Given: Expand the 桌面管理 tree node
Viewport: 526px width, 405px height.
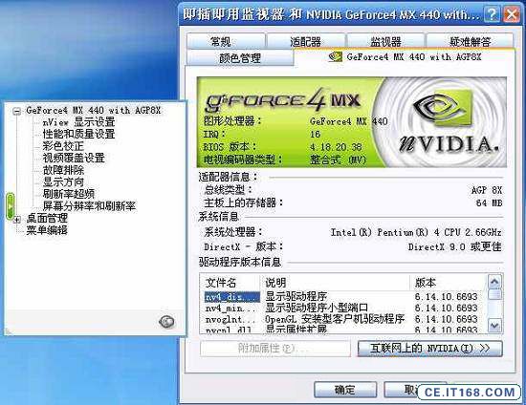Looking at the screenshot, I should coord(17,220).
